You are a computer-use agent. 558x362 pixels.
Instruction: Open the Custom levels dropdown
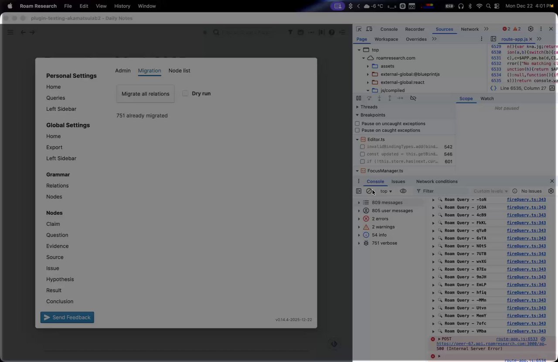click(x=491, y=191)
